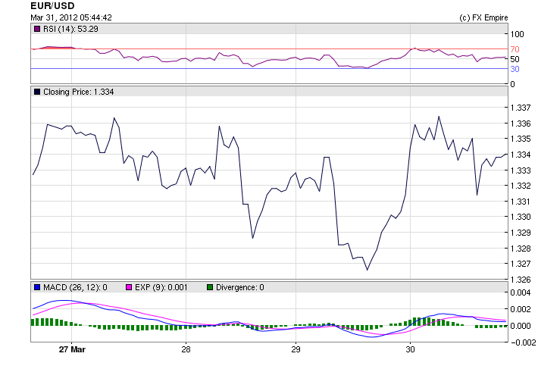Screen dimensions: 538x369
Task: Select the blue MACD legend swatch
Action: [36, 287]
